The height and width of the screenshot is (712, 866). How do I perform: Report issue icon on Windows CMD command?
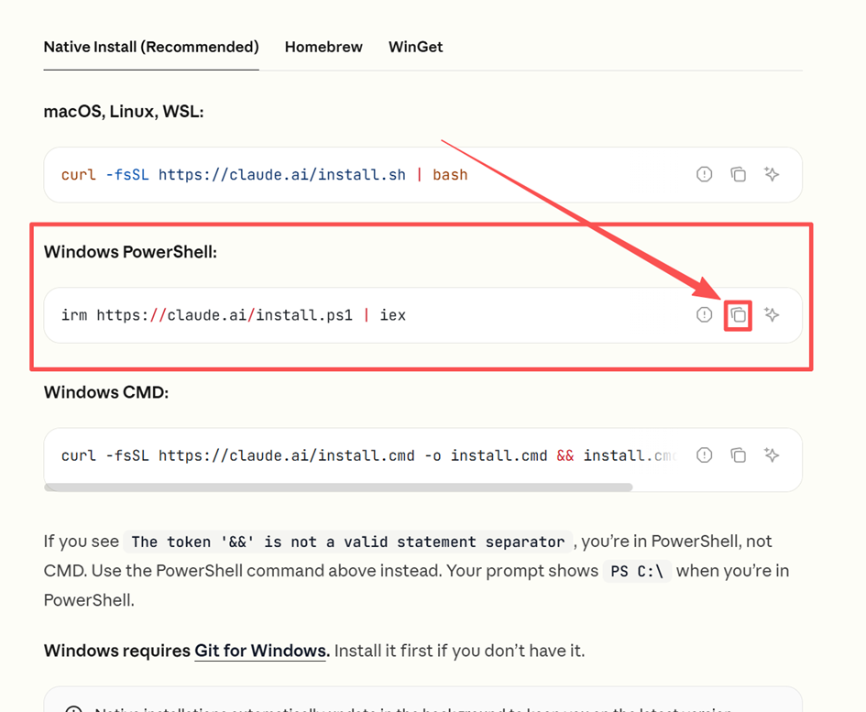(704, 455)
